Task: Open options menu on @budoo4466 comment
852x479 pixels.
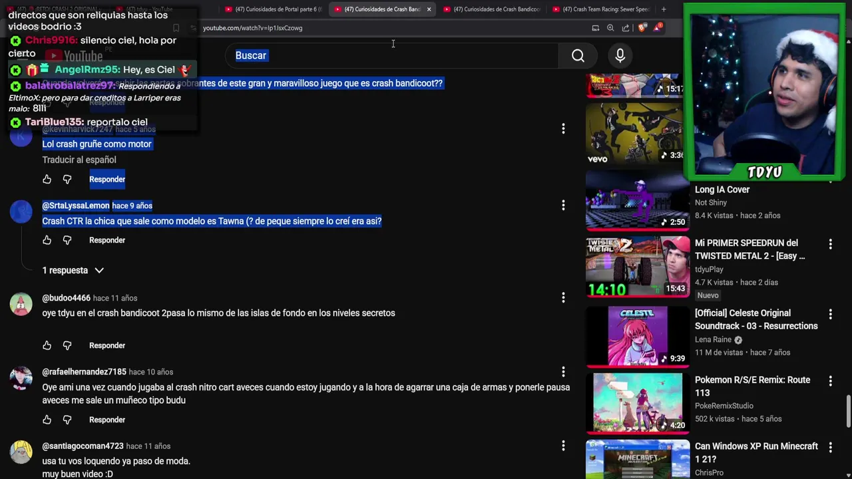Action: pos(563,297)
